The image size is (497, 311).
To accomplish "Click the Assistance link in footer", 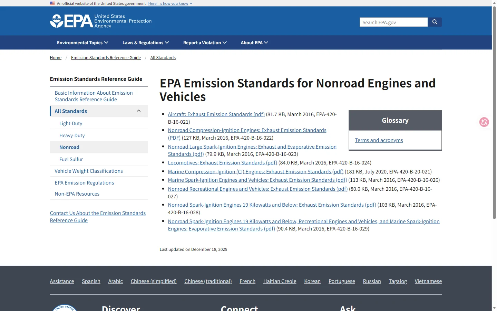I will coord(62,281).
